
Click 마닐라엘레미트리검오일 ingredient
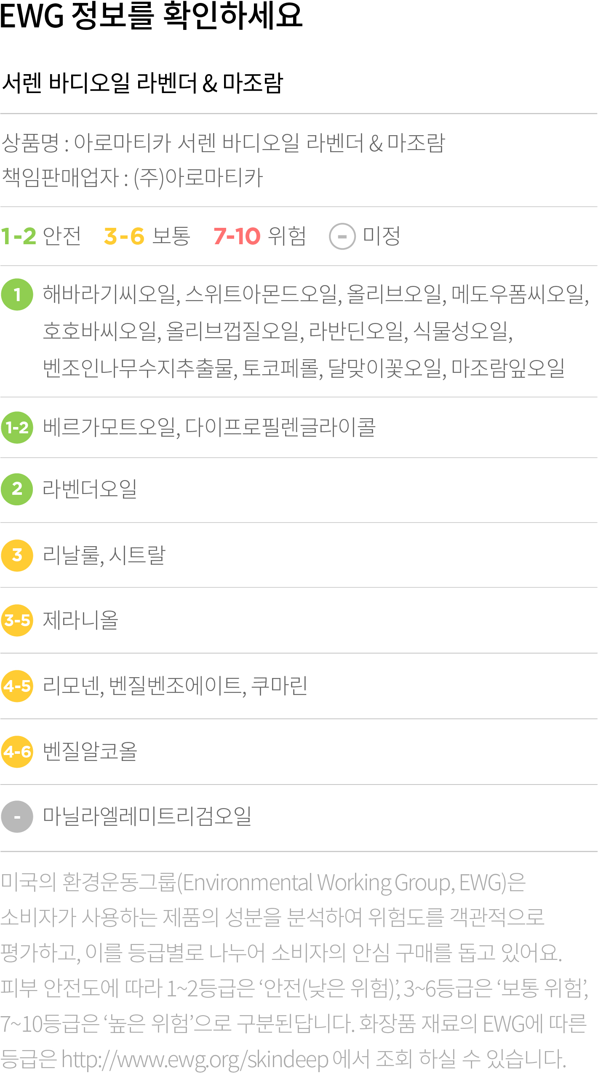pyautogui.click(x=147, y=816)
